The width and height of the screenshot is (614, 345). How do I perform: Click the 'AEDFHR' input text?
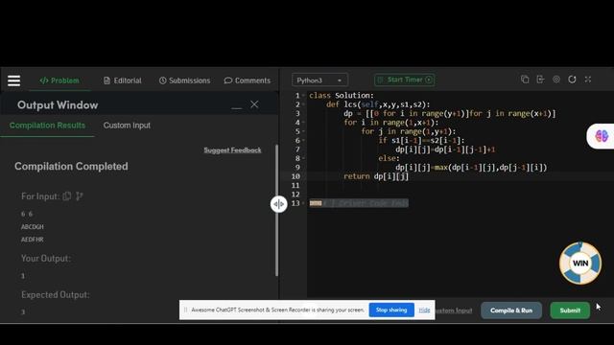tap(32, 240)
